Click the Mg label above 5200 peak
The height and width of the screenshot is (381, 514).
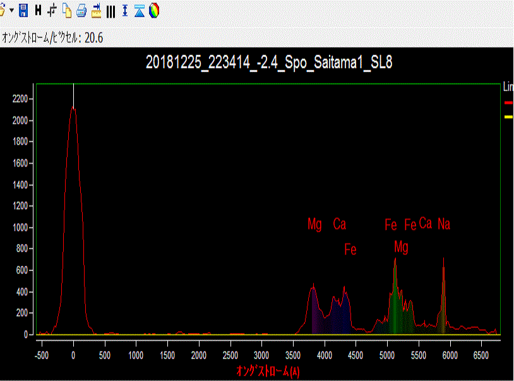401,248
